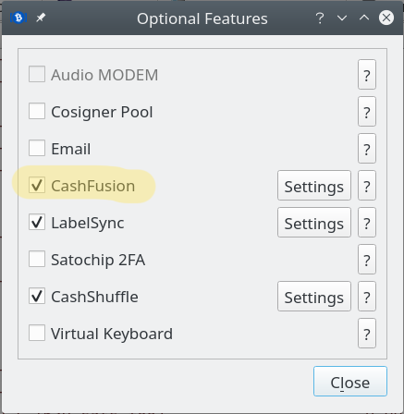The width and height of the screenshot is (404, 414).
Task: Open help for Satochip 2FA
Action: coord(367,260)
